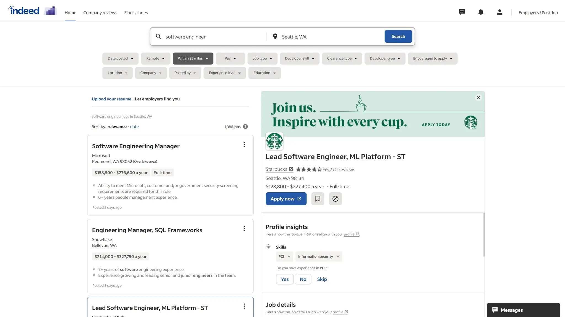Click the Apply now button
Viewport: 565px width, 317px height.
pos(286,199)
